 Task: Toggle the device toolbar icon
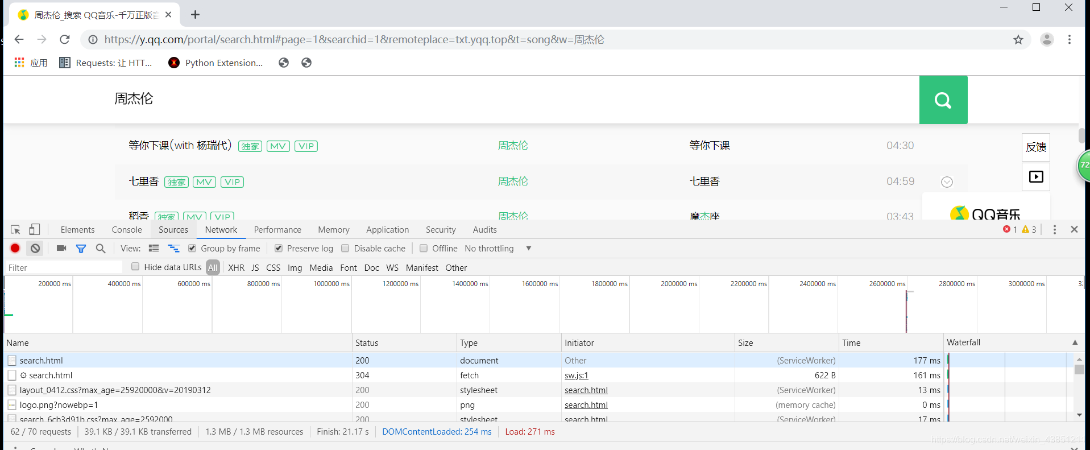[35, 230]
